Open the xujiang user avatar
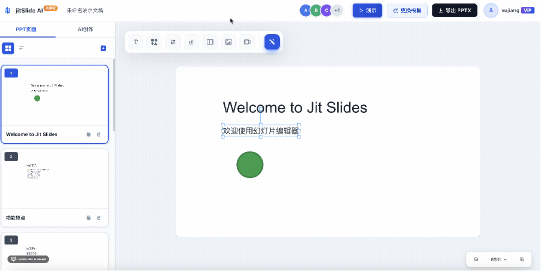The height and width of the screenshot is (271, 541). [x=491, y=10]
